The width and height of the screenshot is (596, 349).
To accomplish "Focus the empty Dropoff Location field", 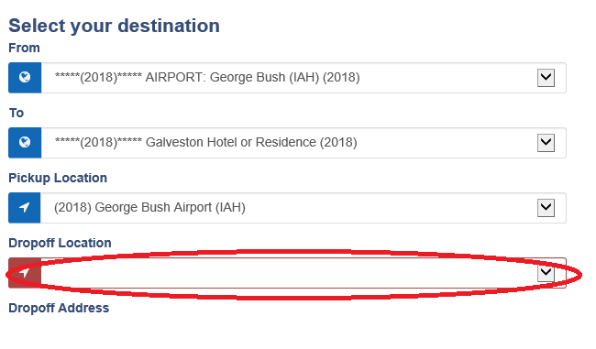I will 304,273.
